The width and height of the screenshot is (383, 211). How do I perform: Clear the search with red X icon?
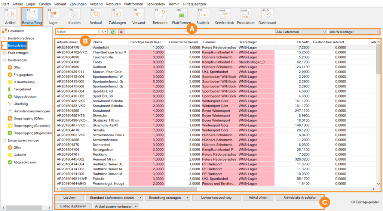coord(121,32)
